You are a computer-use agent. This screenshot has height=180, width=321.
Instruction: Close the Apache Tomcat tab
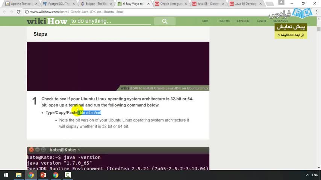coord(36,4)
